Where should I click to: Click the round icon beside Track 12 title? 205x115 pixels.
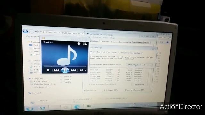pos(79,44)
